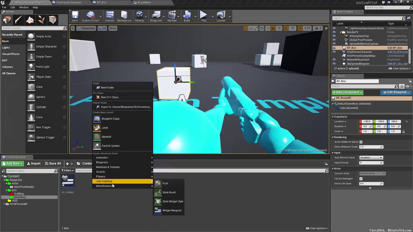Toggle the scale lock icon

click(403, 131)
